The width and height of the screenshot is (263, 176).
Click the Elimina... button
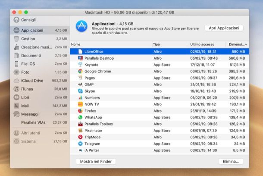tap(231, 162)
